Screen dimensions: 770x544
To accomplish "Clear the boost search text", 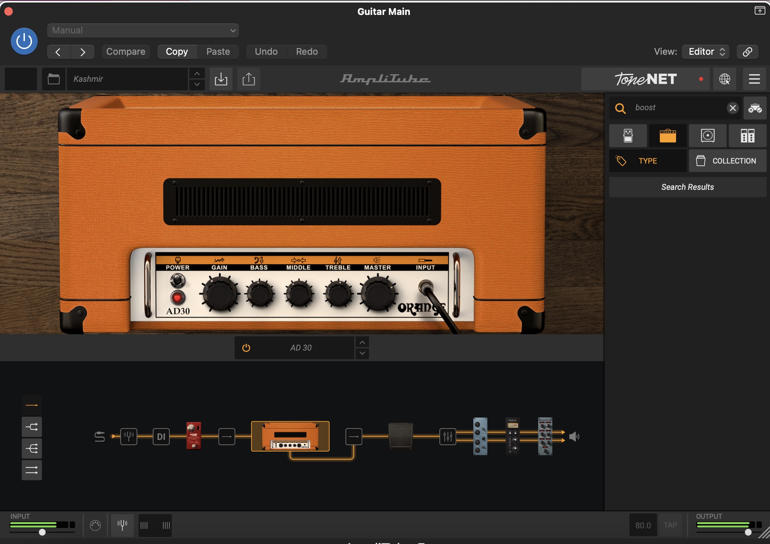I will (733, 108).
